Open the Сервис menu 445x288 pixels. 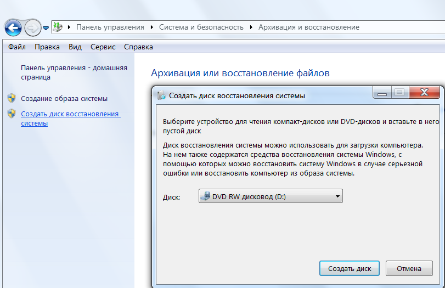tap(103, 47)
